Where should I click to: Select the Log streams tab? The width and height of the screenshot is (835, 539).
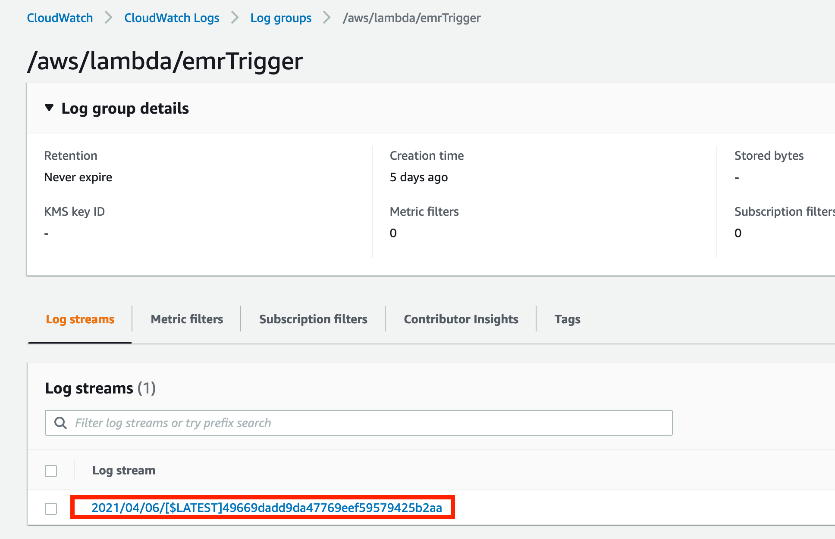pos(80,319)
